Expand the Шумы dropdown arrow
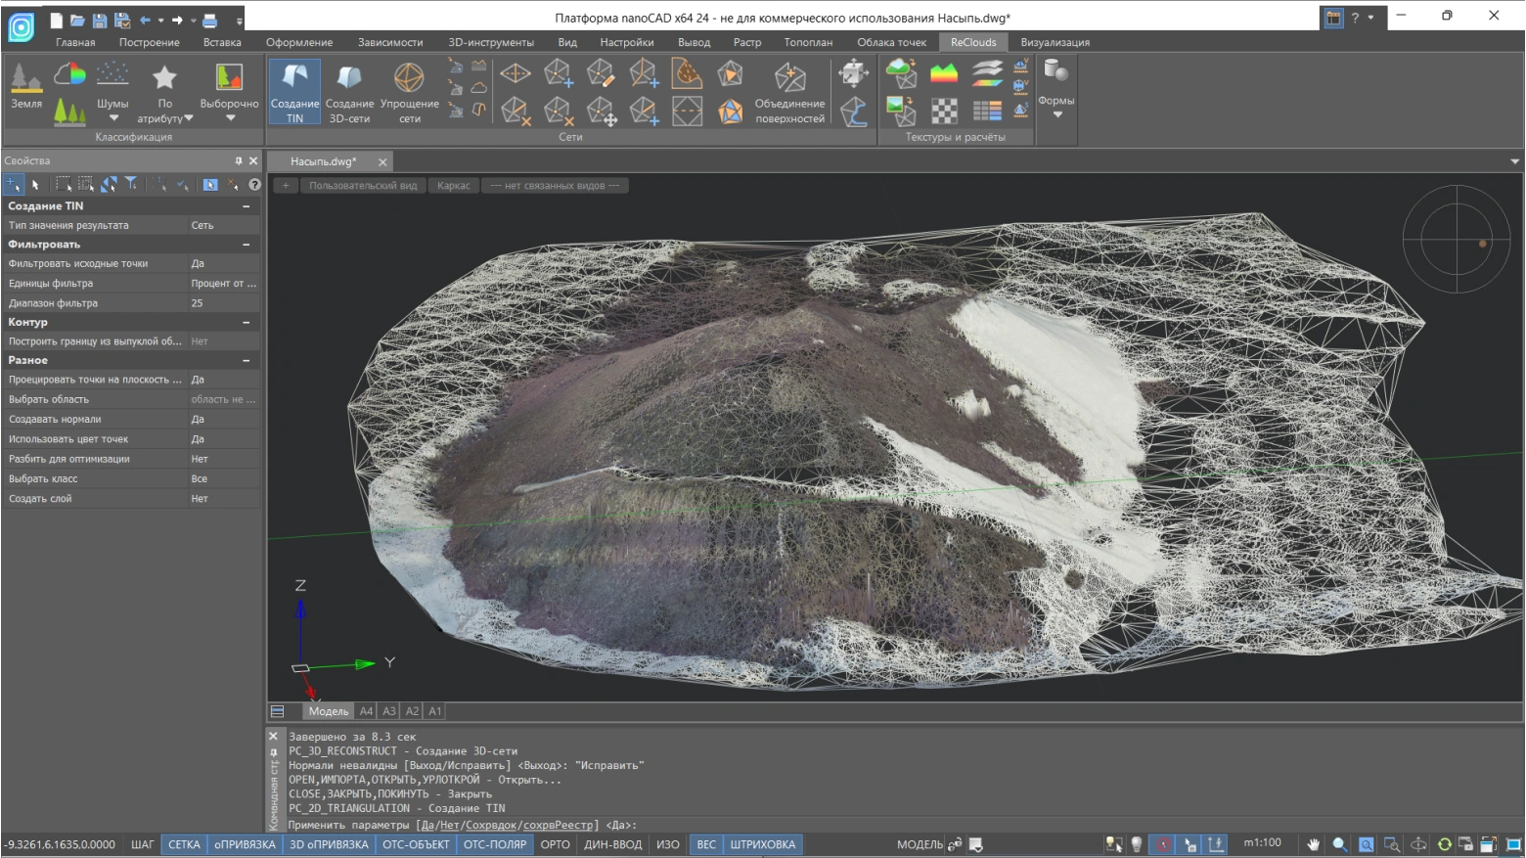 point(113,118)
